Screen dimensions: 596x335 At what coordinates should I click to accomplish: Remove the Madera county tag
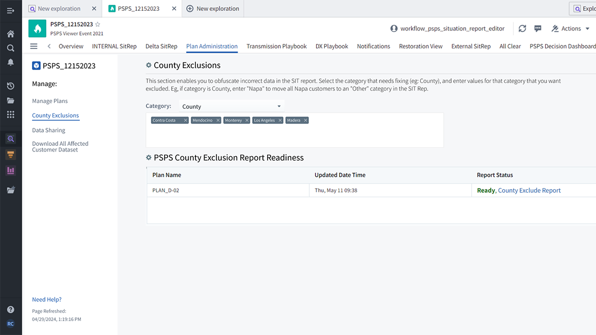tap(305, 121)
